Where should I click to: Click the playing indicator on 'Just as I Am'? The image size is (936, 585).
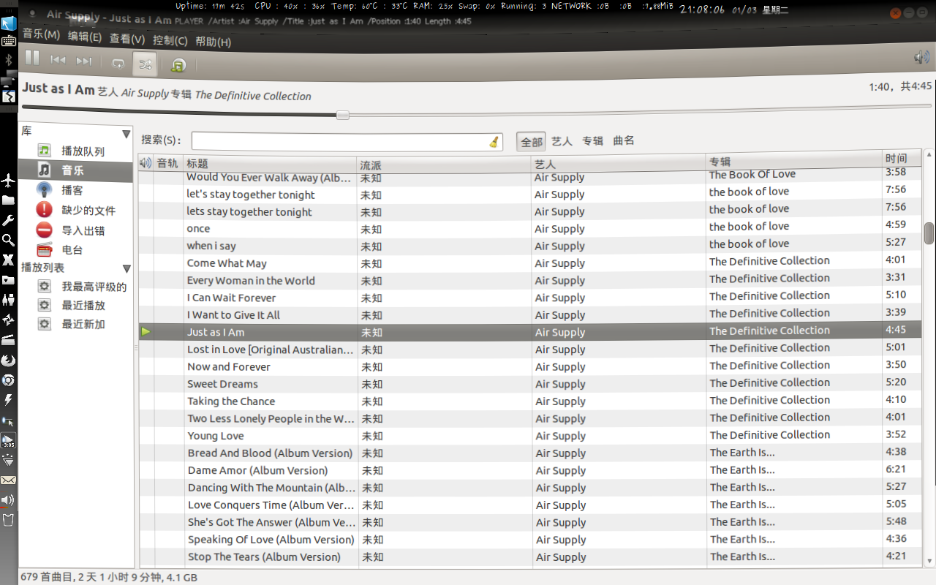click(x=146, y=332)
